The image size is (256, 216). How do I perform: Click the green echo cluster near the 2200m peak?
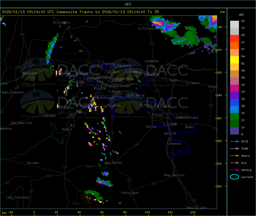point(93,195)
